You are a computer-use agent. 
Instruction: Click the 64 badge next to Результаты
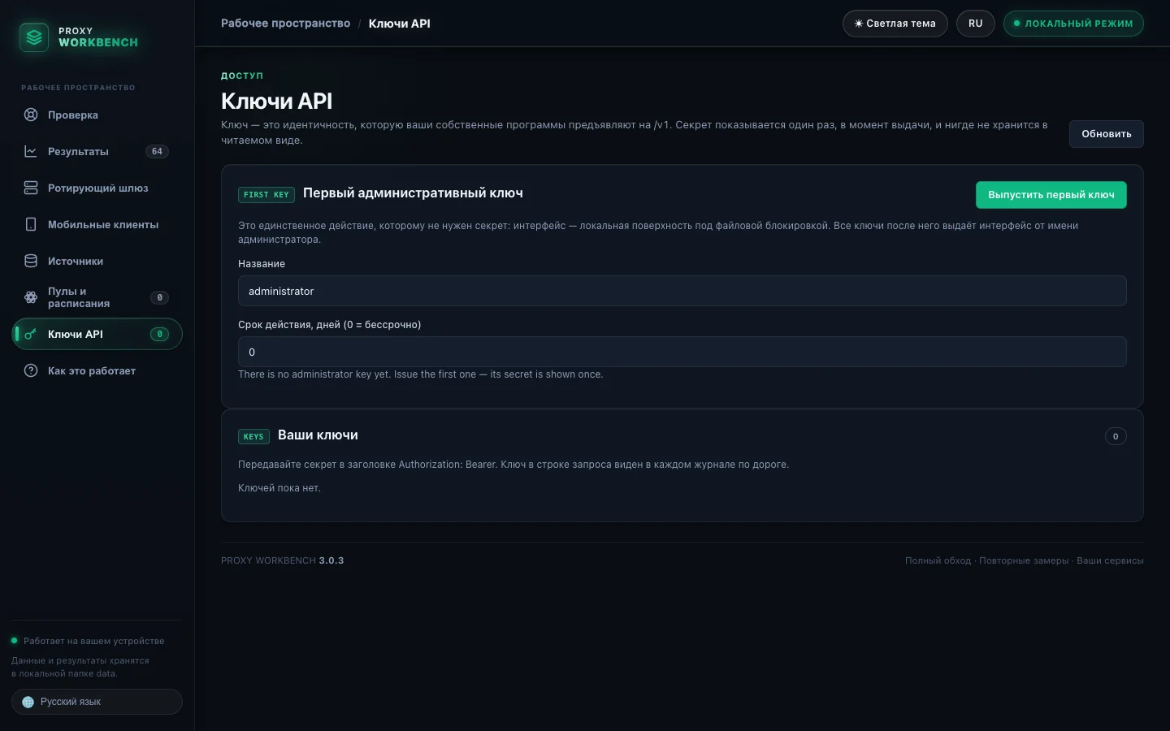coord(157,151)
